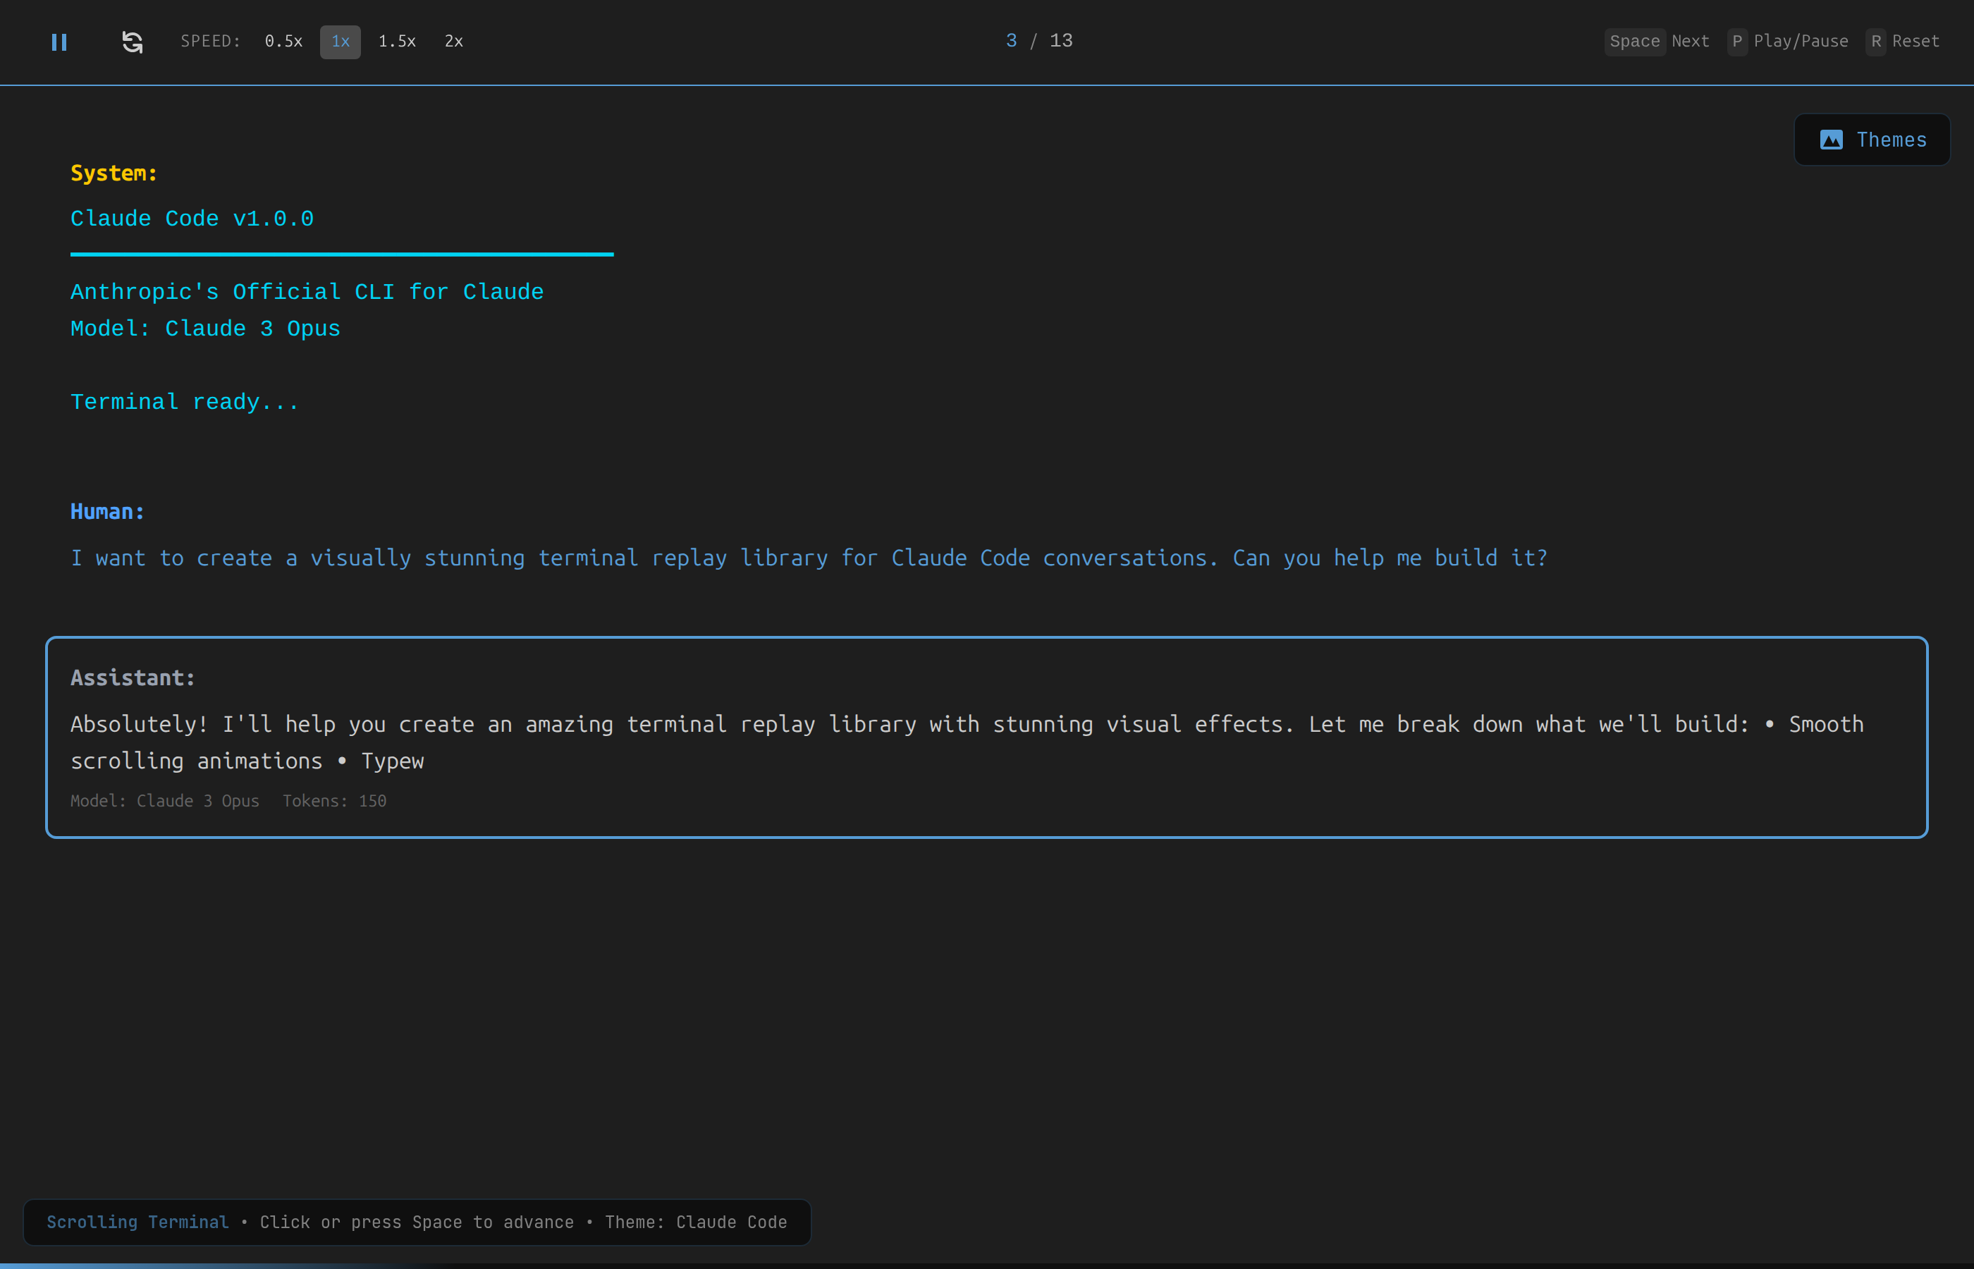Click the Space key hint
Viewport: 1974px width, 1269px height.
[x=1635, y=41]
